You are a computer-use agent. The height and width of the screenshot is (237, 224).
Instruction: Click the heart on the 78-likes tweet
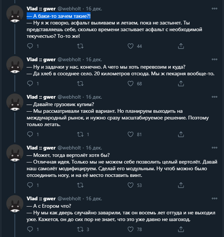(131, 230)
